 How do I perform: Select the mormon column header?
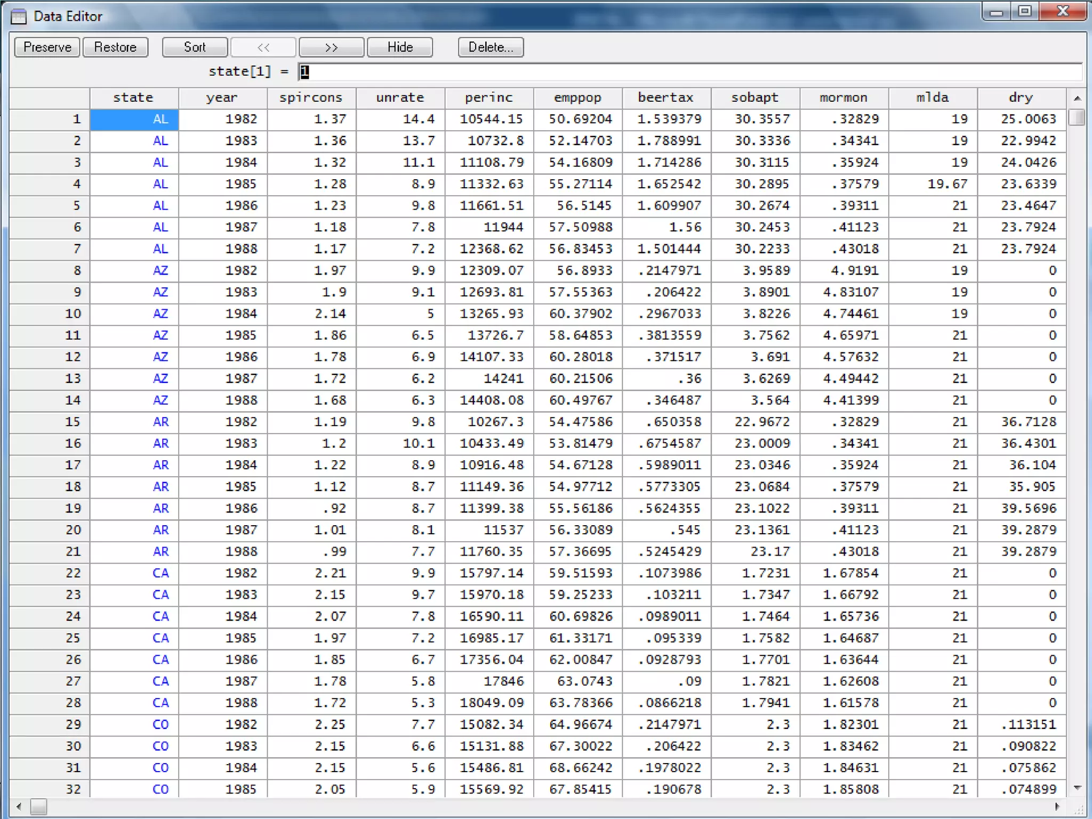click(844, 98)
